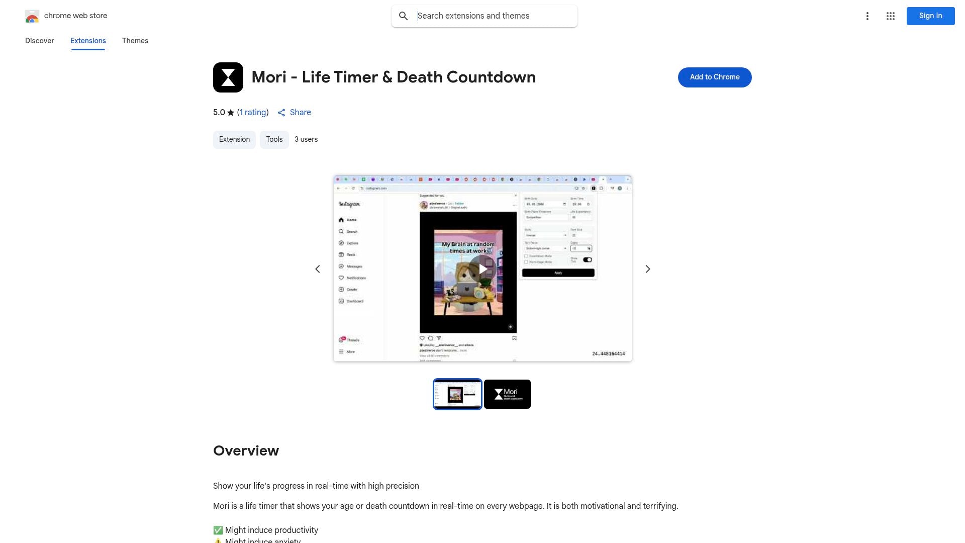Go to the previous screenshot with left arrow
Image resolution: width=965 pixels, height=543 pixels.
pos(318,269)
